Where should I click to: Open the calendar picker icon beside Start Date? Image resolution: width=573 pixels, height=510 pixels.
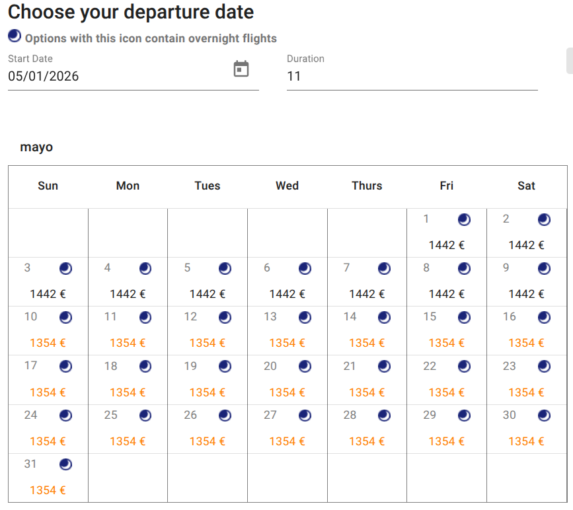click(241, 69)
